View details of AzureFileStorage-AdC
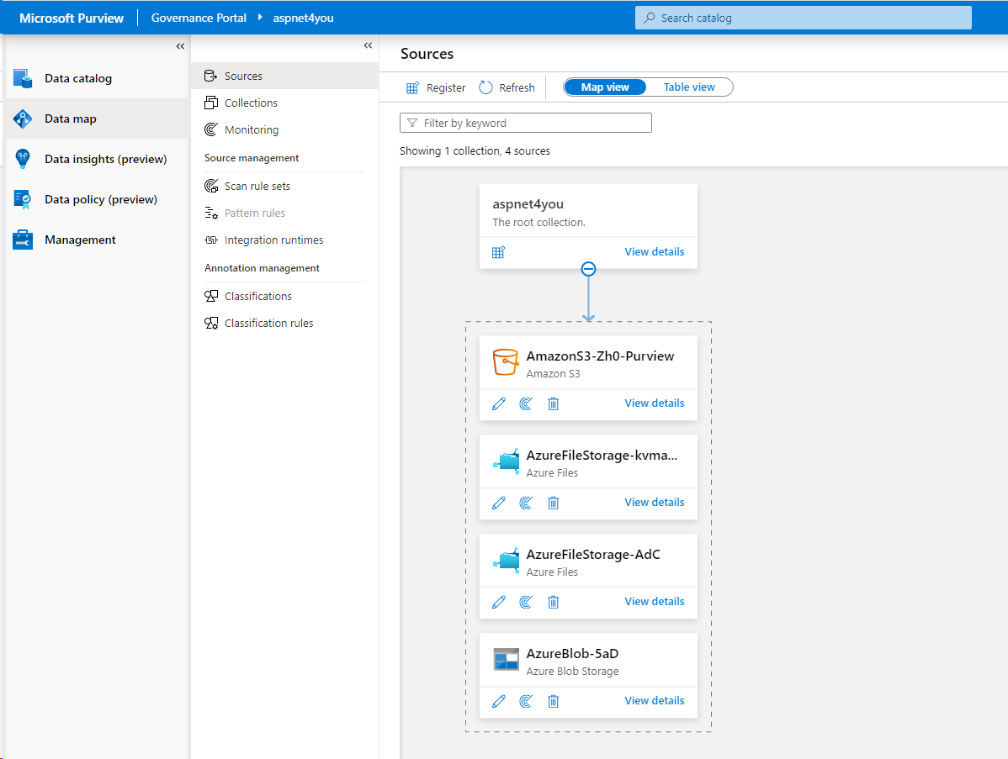The width and height of the screenshot is (1008, 759). tap(655, 602)
